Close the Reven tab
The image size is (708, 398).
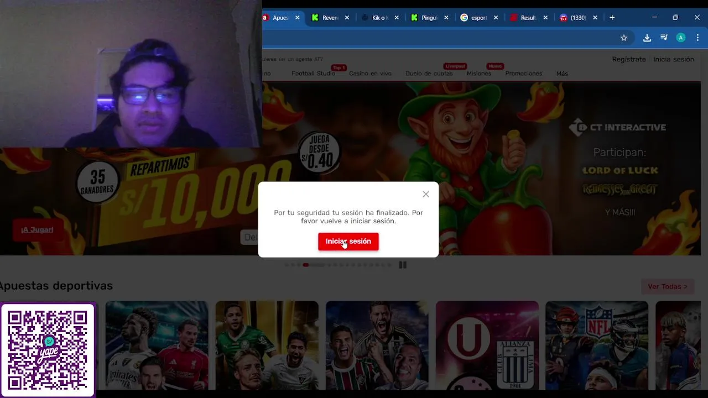(x=347, y=18)
